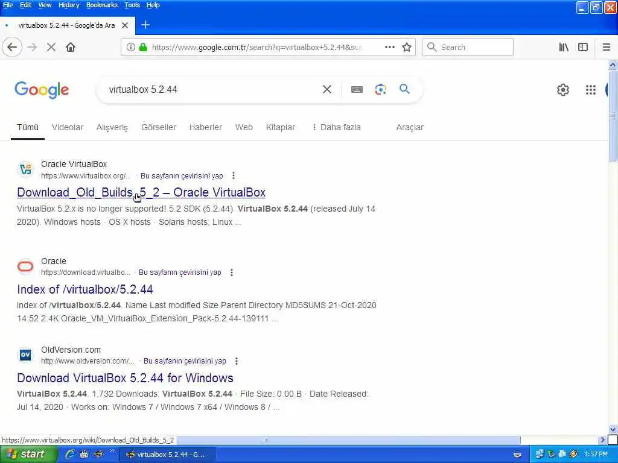Image resolution: width=618 pixels, height=463 pixels.
Task: Go back to previous page
Action: [x=12, y=47]
